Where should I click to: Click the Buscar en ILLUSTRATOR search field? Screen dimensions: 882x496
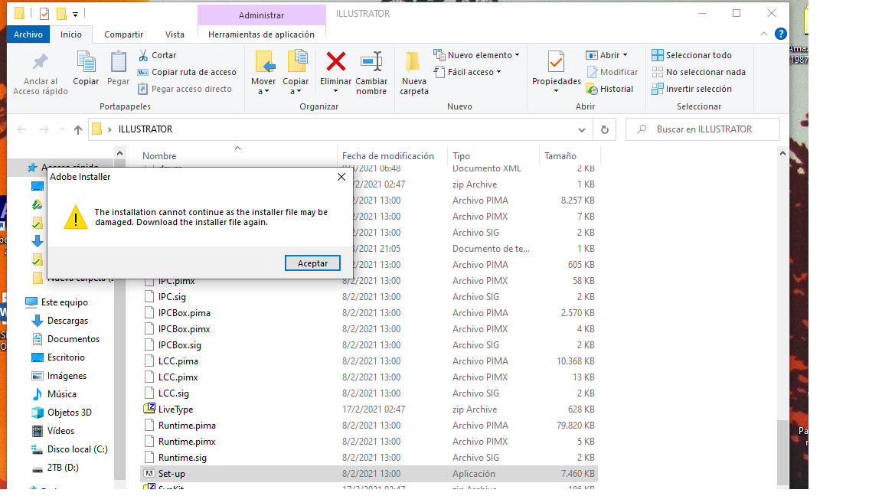(703, 129)
